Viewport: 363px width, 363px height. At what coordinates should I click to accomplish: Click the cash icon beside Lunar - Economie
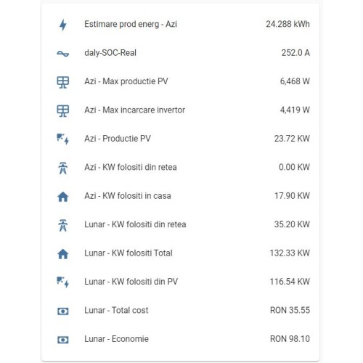coord(63,340)
